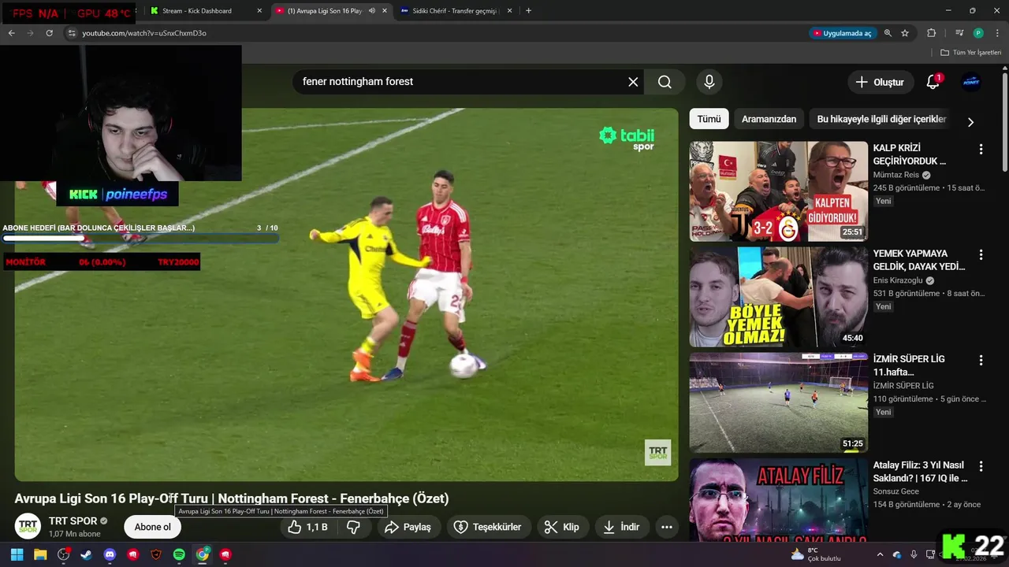Show hidden system tray icons chevron

[880, 554]
